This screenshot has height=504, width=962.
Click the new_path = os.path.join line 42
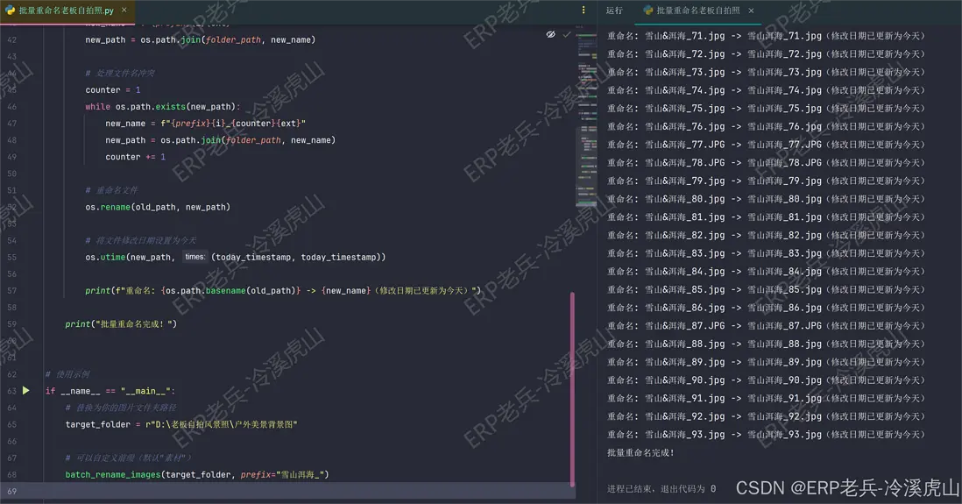(x=200, y=40)
